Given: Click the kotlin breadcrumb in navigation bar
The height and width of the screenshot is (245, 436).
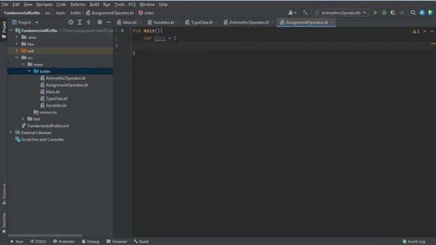Looking at the screenshot, I should point(76,13).
